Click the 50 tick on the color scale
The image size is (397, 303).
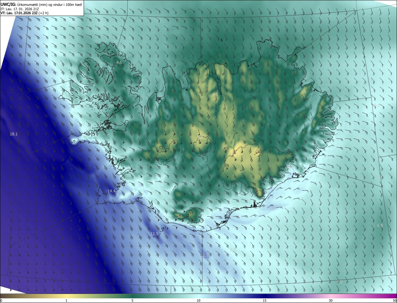(x=395, y=301)
